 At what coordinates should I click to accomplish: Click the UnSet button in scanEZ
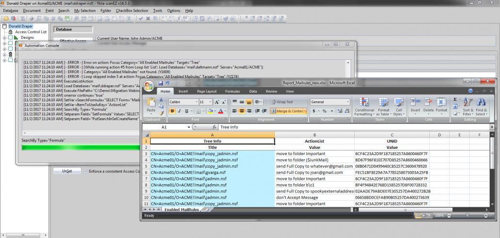[67, 171]
